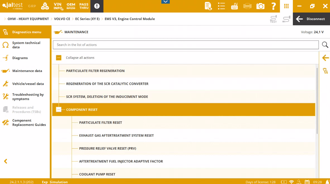
Task: Collapse the COMPONENT RESET node
Action: coord(58,110)
